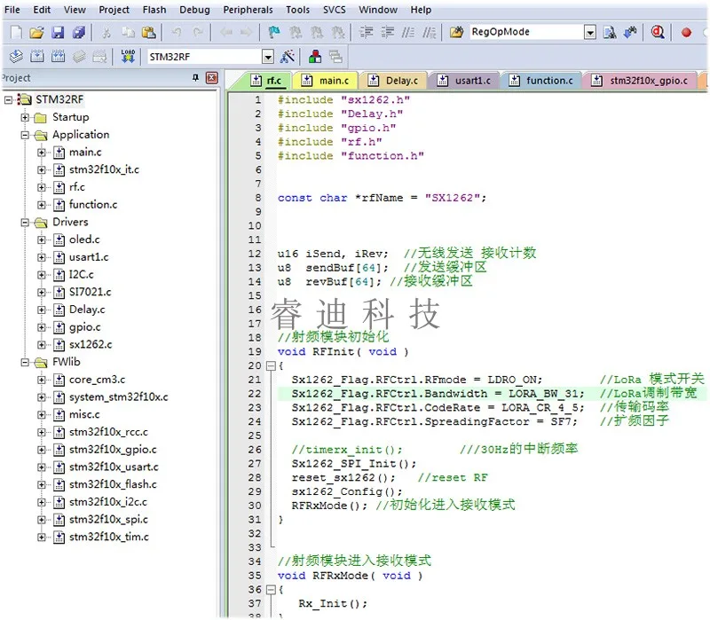Open the Peripherals menu
Screen dimensions: 710x620
(x=248, y=10)
